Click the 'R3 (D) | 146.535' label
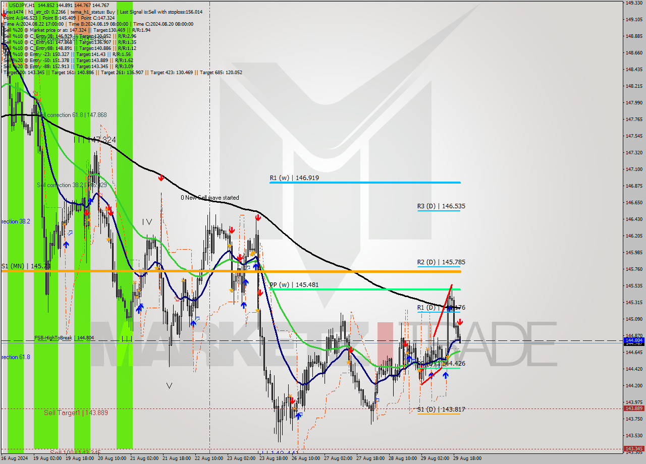Image resolution: width=646 pixels, height=464 pixels. 441,206
